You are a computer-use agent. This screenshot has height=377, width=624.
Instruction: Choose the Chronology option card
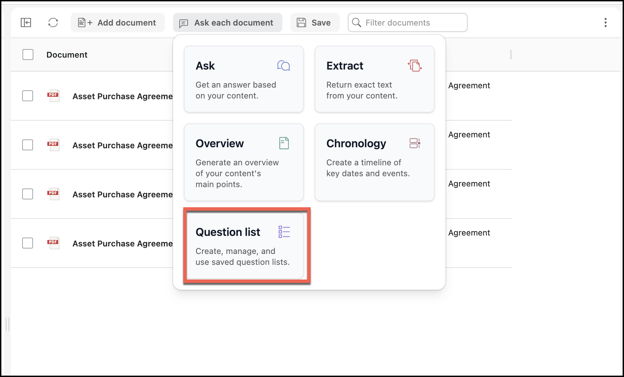pyautogui.click(x=375, y=162)
